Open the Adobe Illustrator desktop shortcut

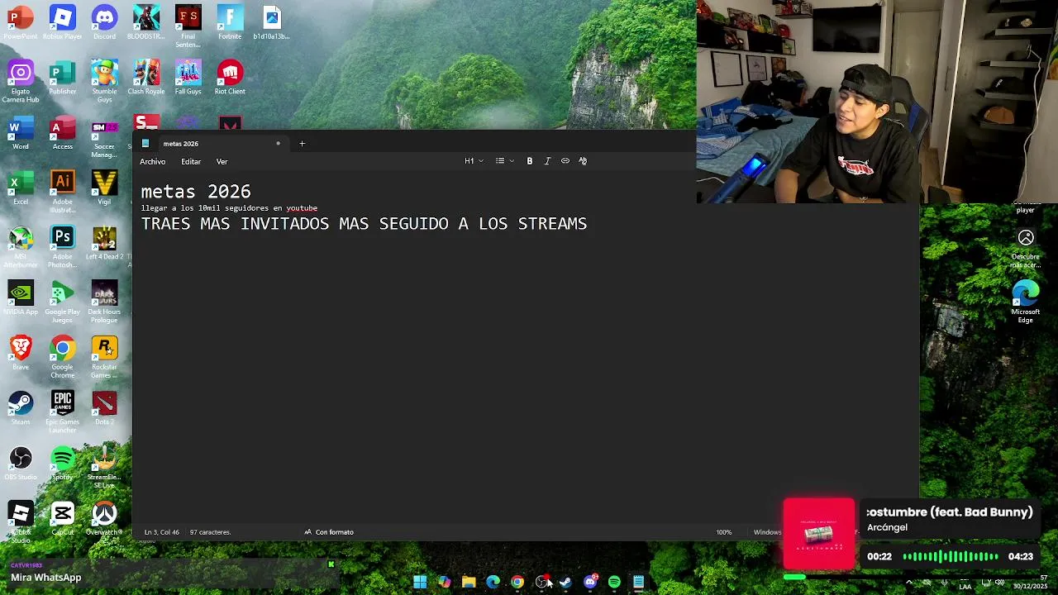coord(63,193)
